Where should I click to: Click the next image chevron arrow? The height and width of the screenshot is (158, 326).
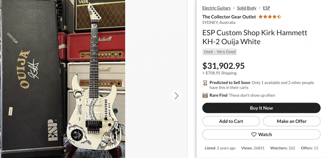176,96
